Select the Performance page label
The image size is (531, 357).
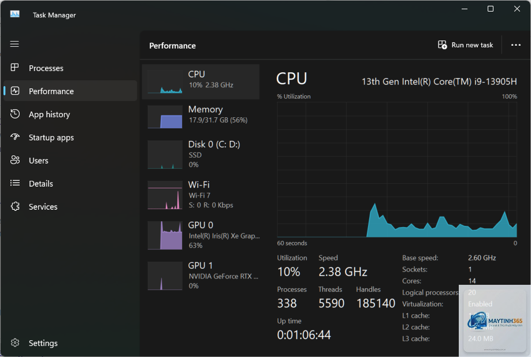coord(51,91)
